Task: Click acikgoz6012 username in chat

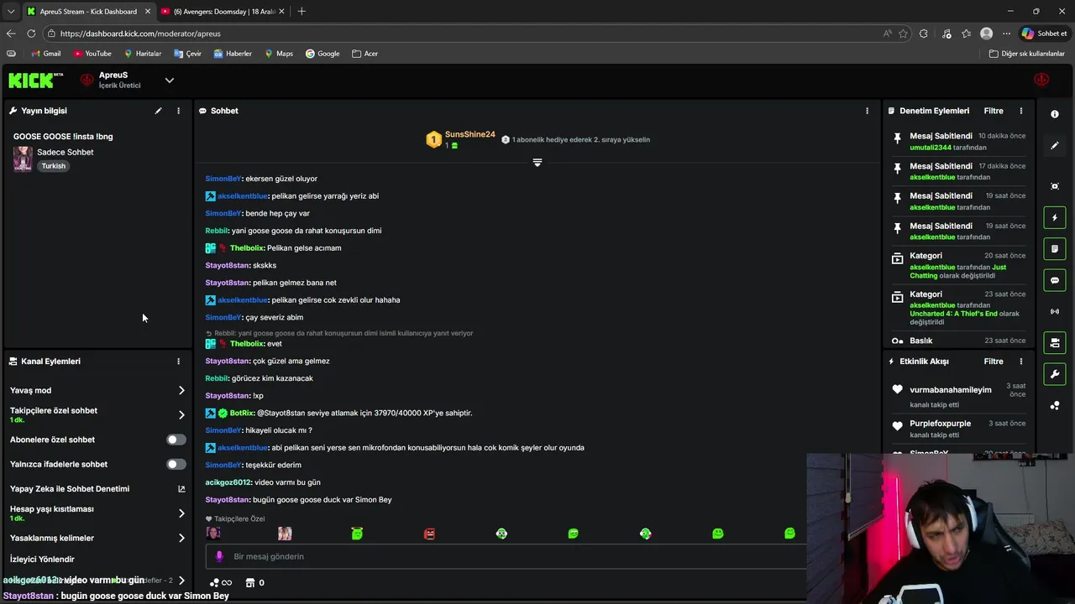Action: pyautogui.click(x=228, y=482)
